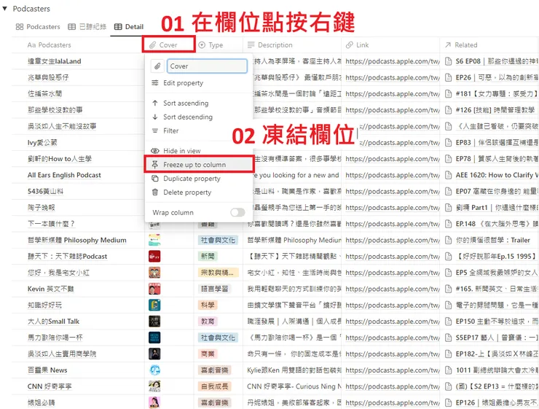Open the Apple Podcasts link in CNN 好奇寧寧 row
Screen dimensions: 539x409
[x=393, y=386]
